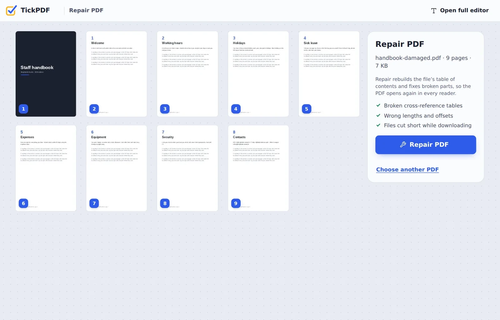
Task: Click the checkmark beside Files cut short
Action: click(378, 125)
